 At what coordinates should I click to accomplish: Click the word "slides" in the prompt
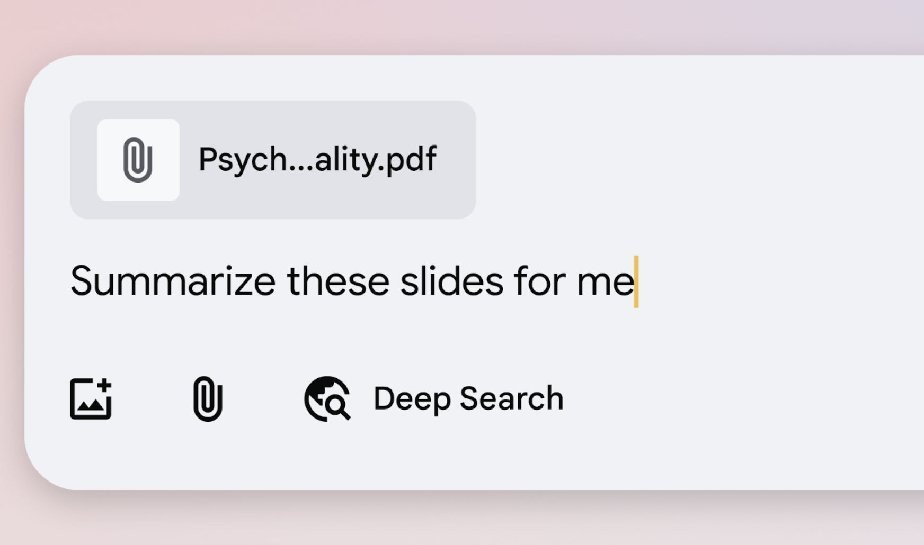click(451, 281)
